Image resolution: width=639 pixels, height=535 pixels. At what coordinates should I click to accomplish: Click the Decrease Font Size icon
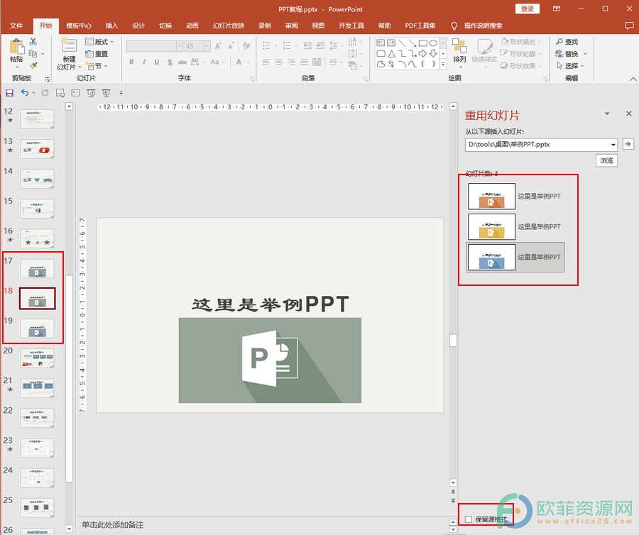(231, 46)
